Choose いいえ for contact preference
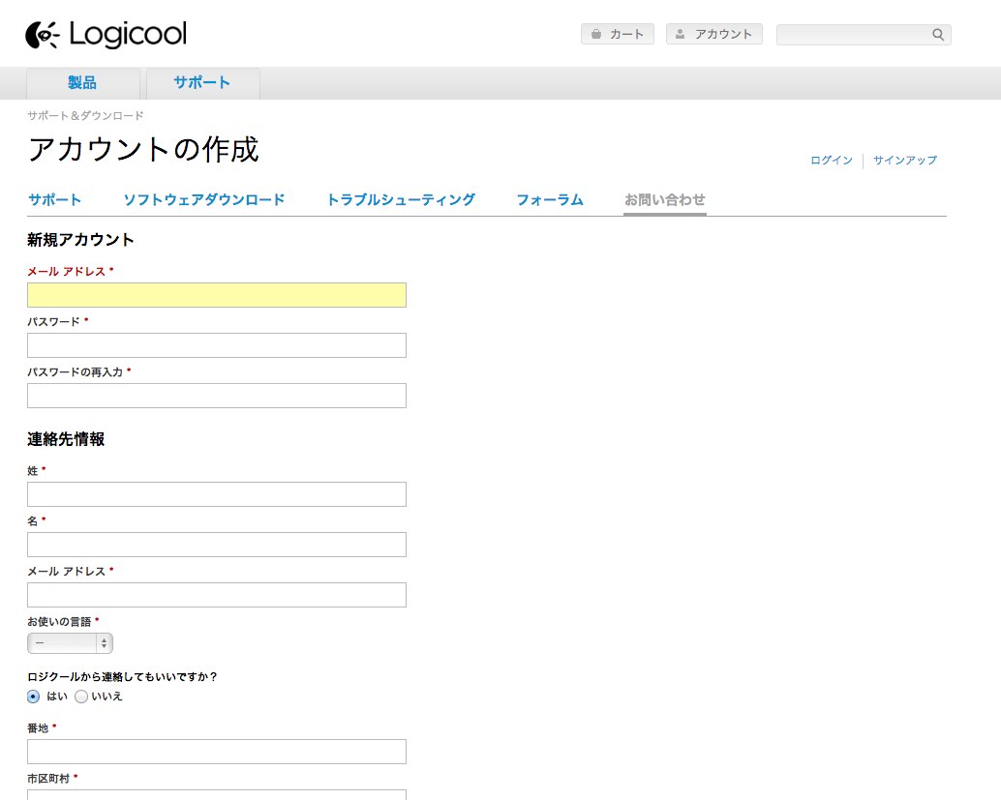Viewport: 1001px width, 800px height. click(x=81, y=696)
